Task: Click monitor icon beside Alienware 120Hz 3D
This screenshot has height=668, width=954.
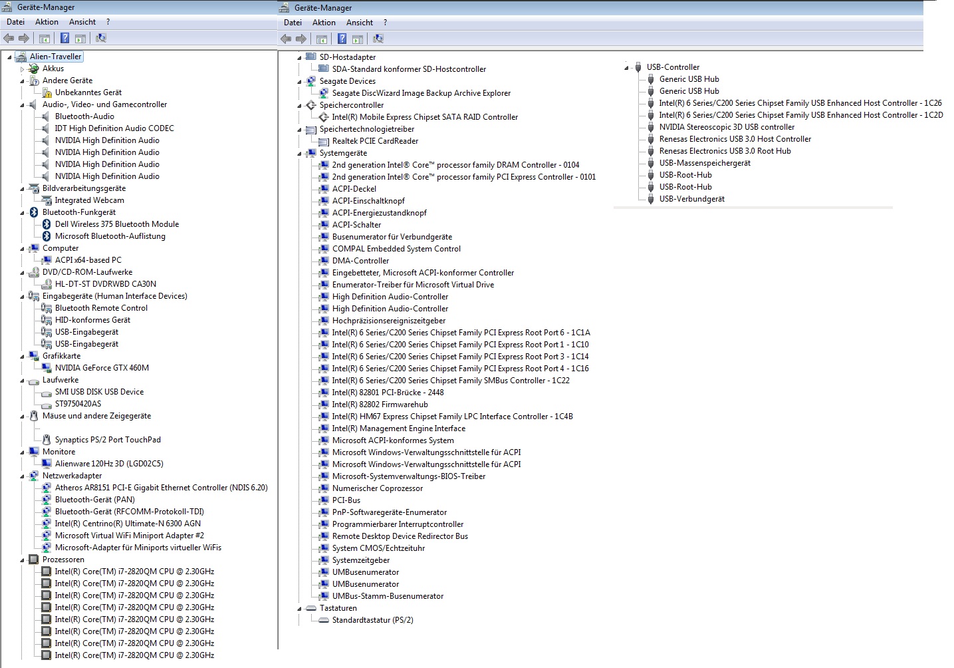Action: [47, 464]
